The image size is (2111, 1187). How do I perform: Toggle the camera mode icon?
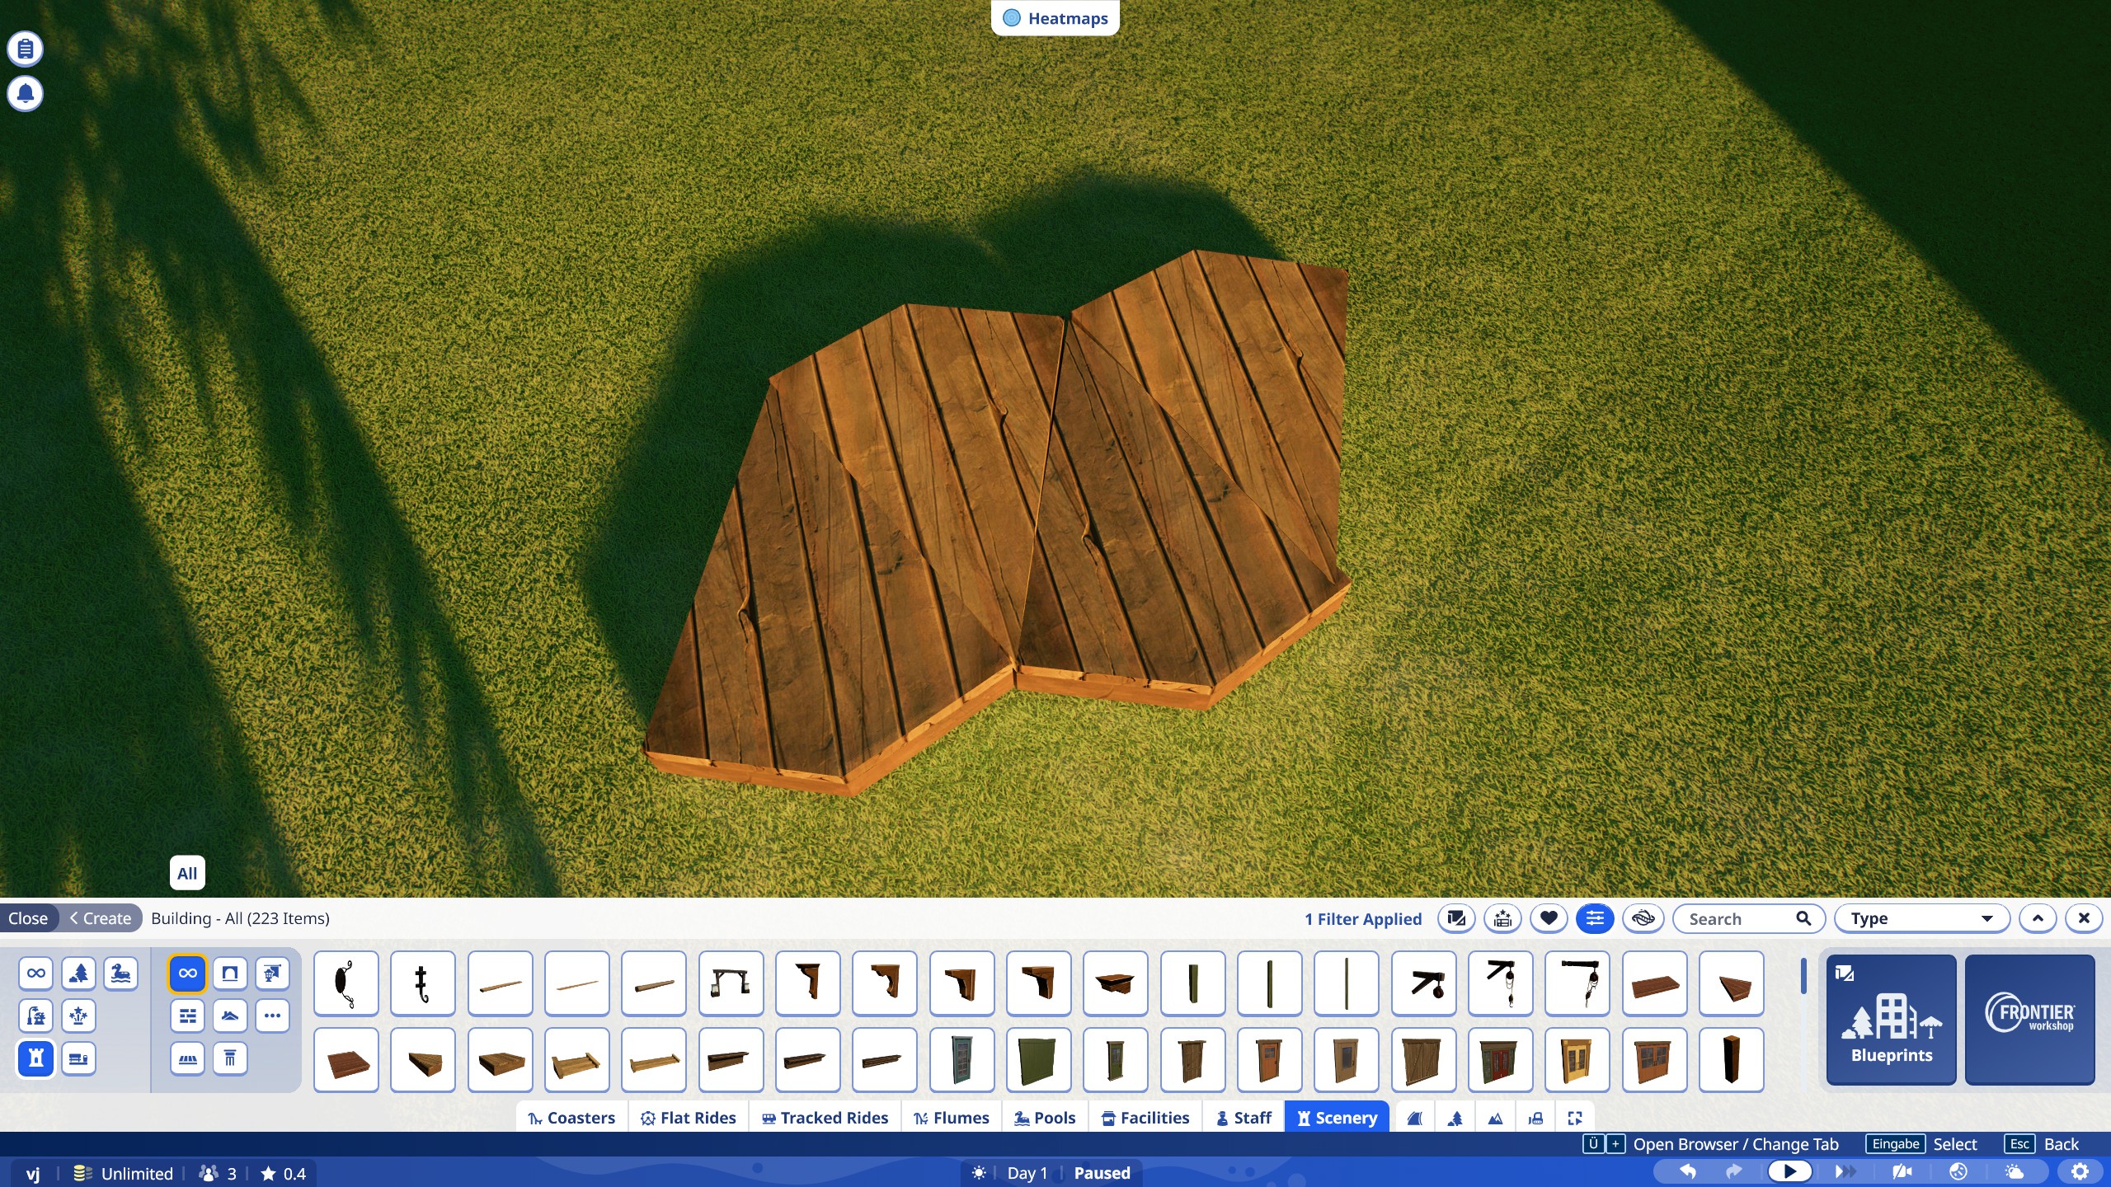[1902, 1171]
